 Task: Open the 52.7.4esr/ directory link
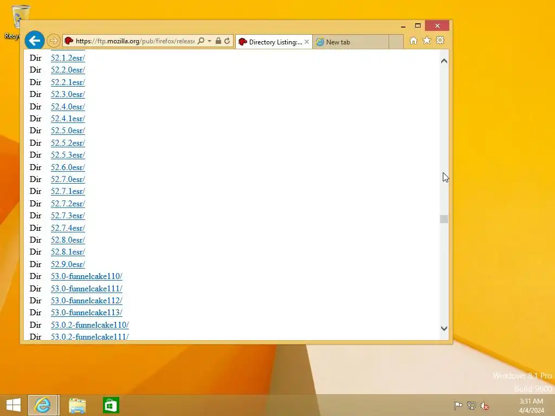[x=68, y=228]
